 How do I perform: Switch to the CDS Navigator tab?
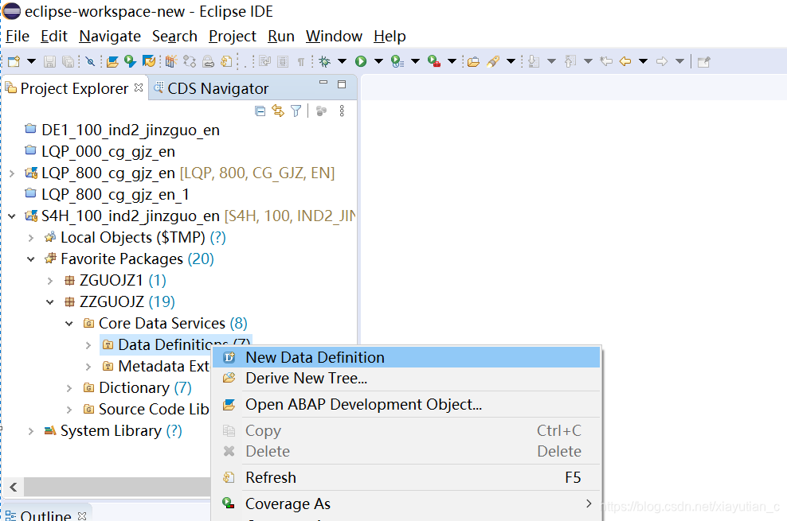[211, 88]
